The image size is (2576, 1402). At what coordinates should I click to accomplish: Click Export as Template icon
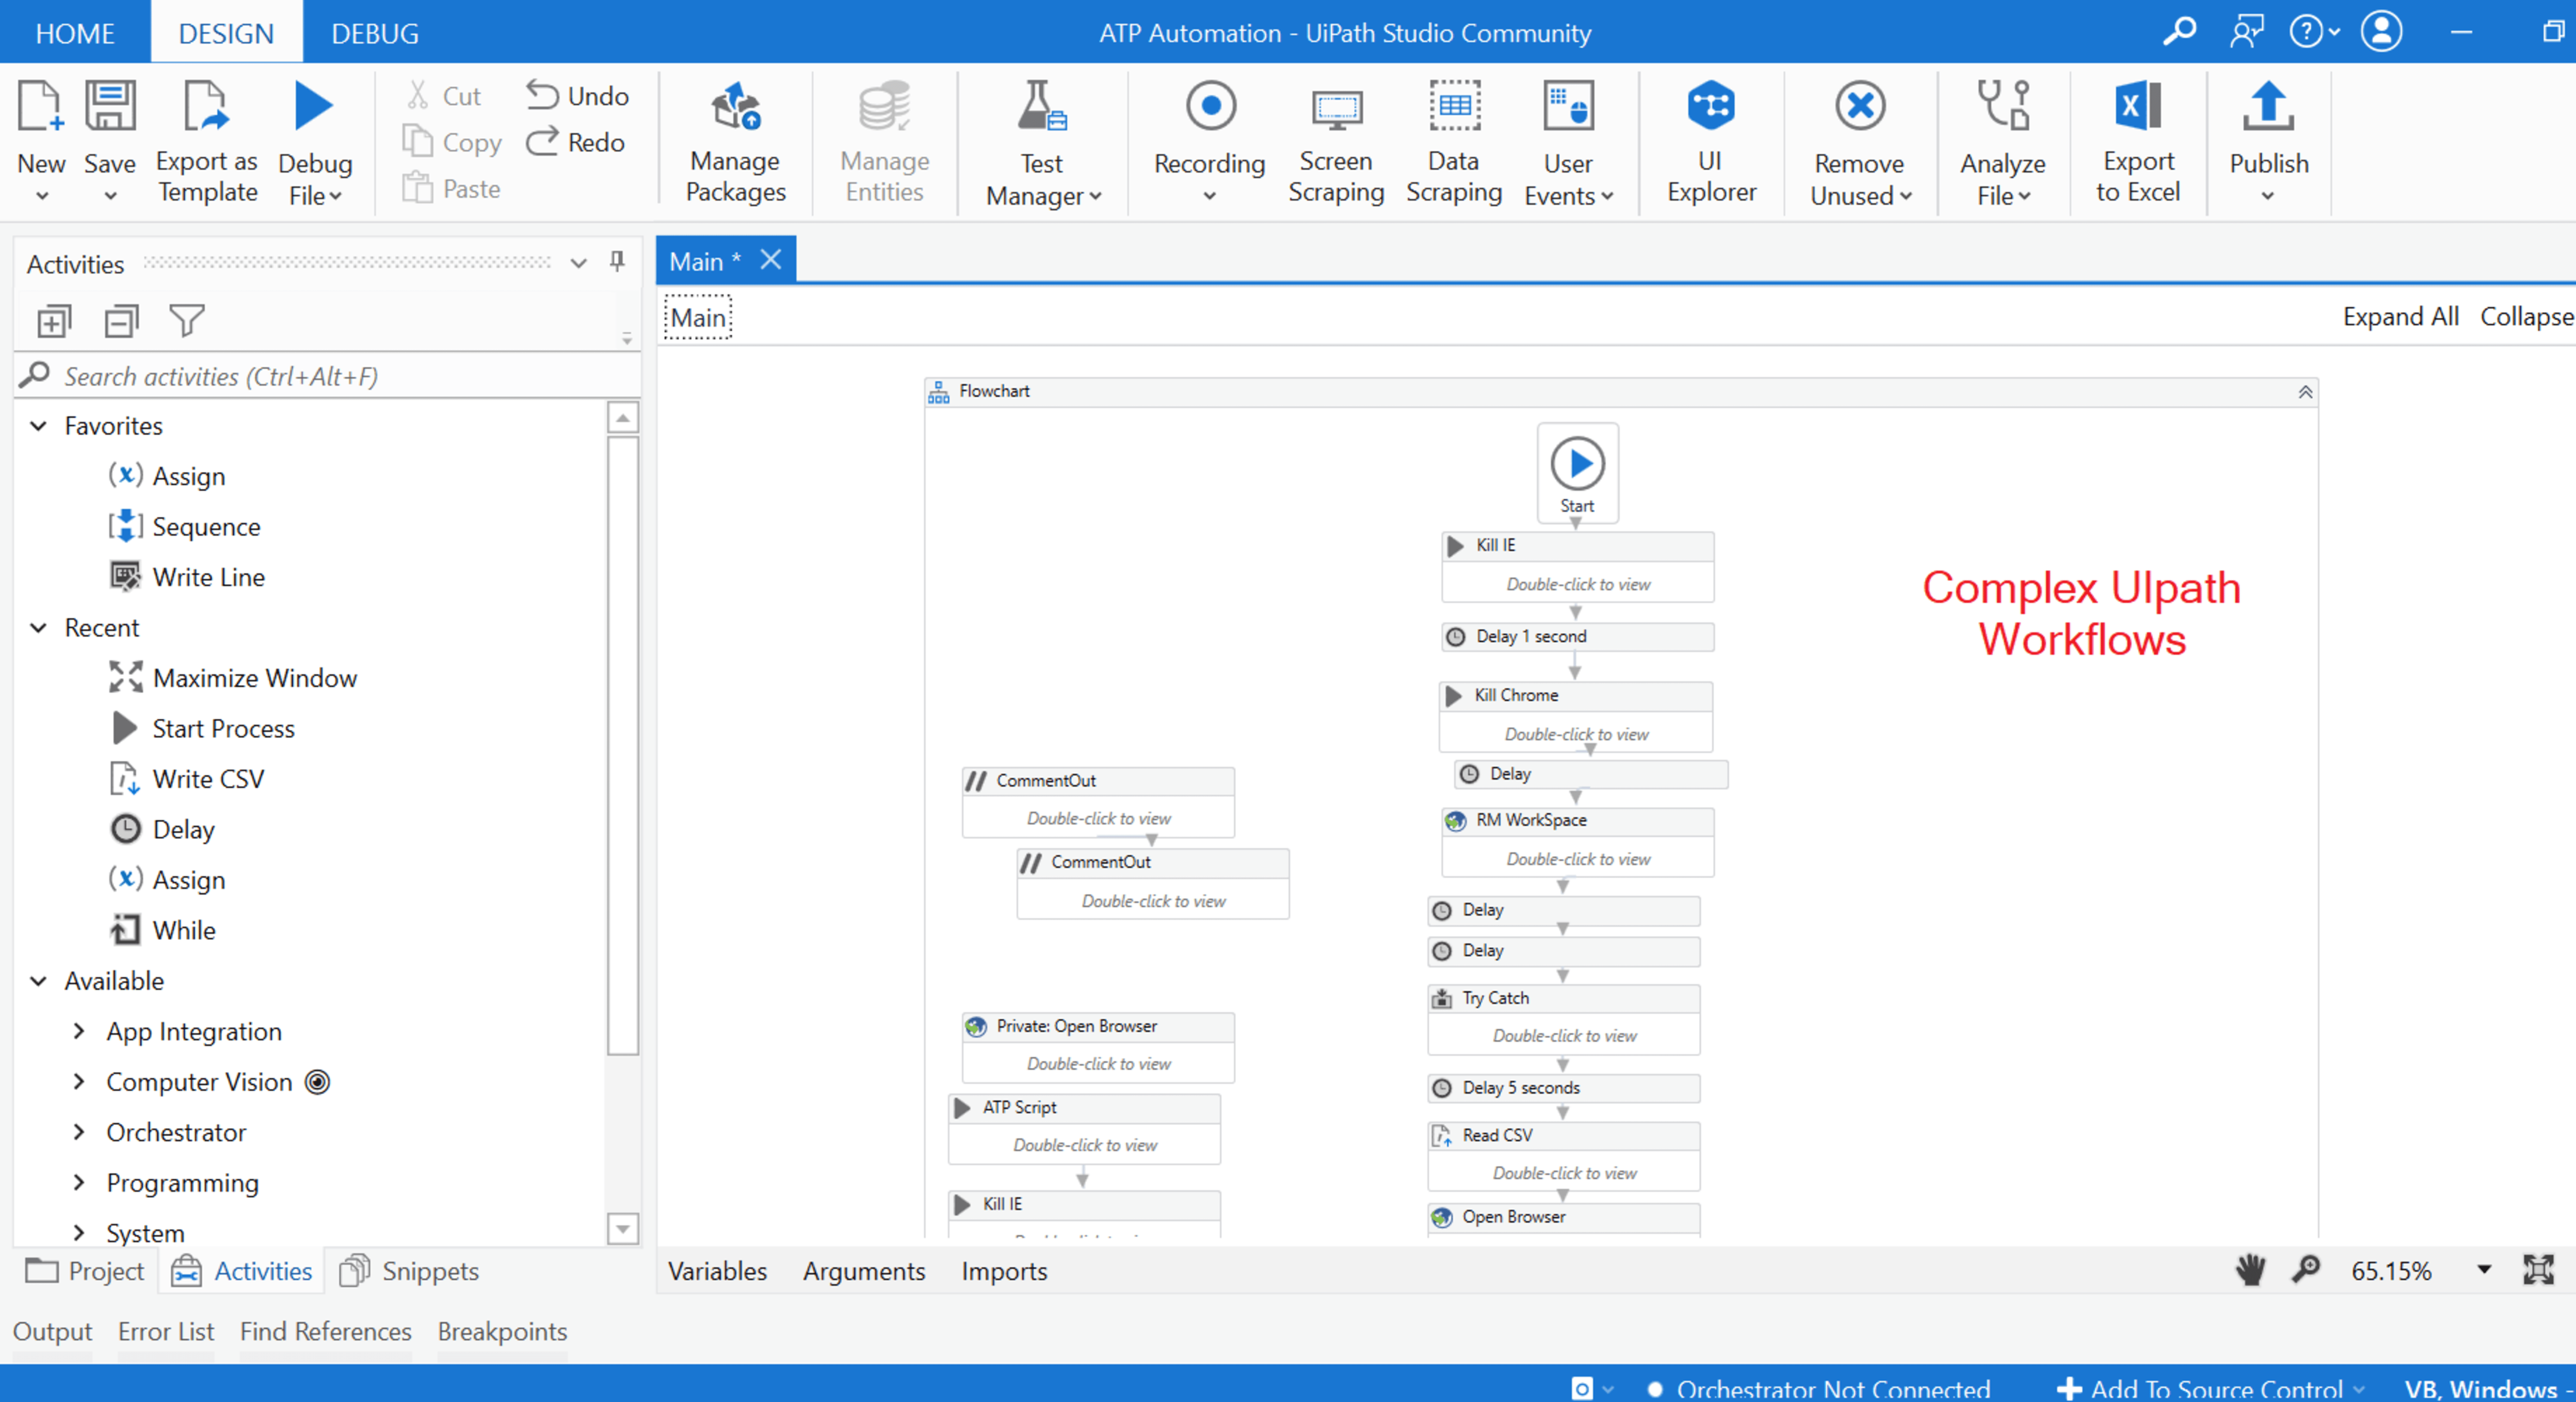point(206,107)
